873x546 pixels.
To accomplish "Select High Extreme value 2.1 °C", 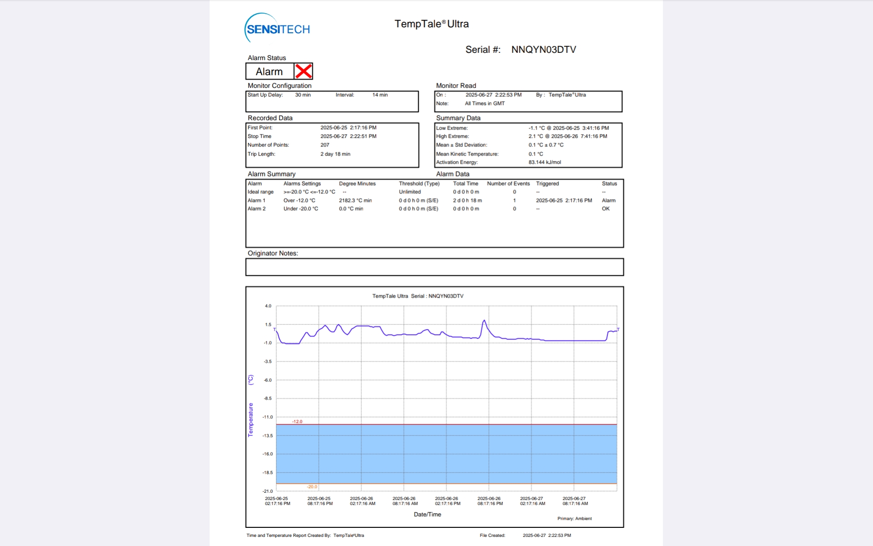I will coord(536,136).
